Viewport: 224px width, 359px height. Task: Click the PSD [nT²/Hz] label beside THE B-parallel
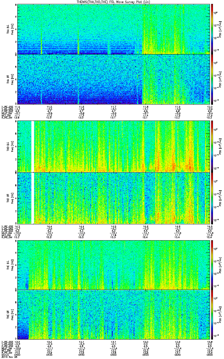pos(221,315)
